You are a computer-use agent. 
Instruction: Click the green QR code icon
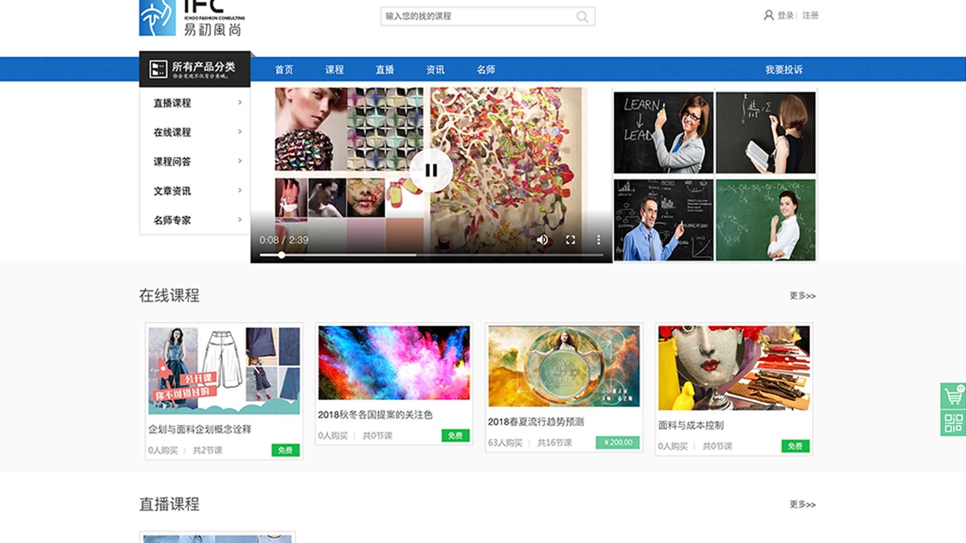pos(953,423)
